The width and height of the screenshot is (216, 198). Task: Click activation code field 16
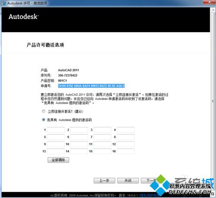[x=126, y=151]
